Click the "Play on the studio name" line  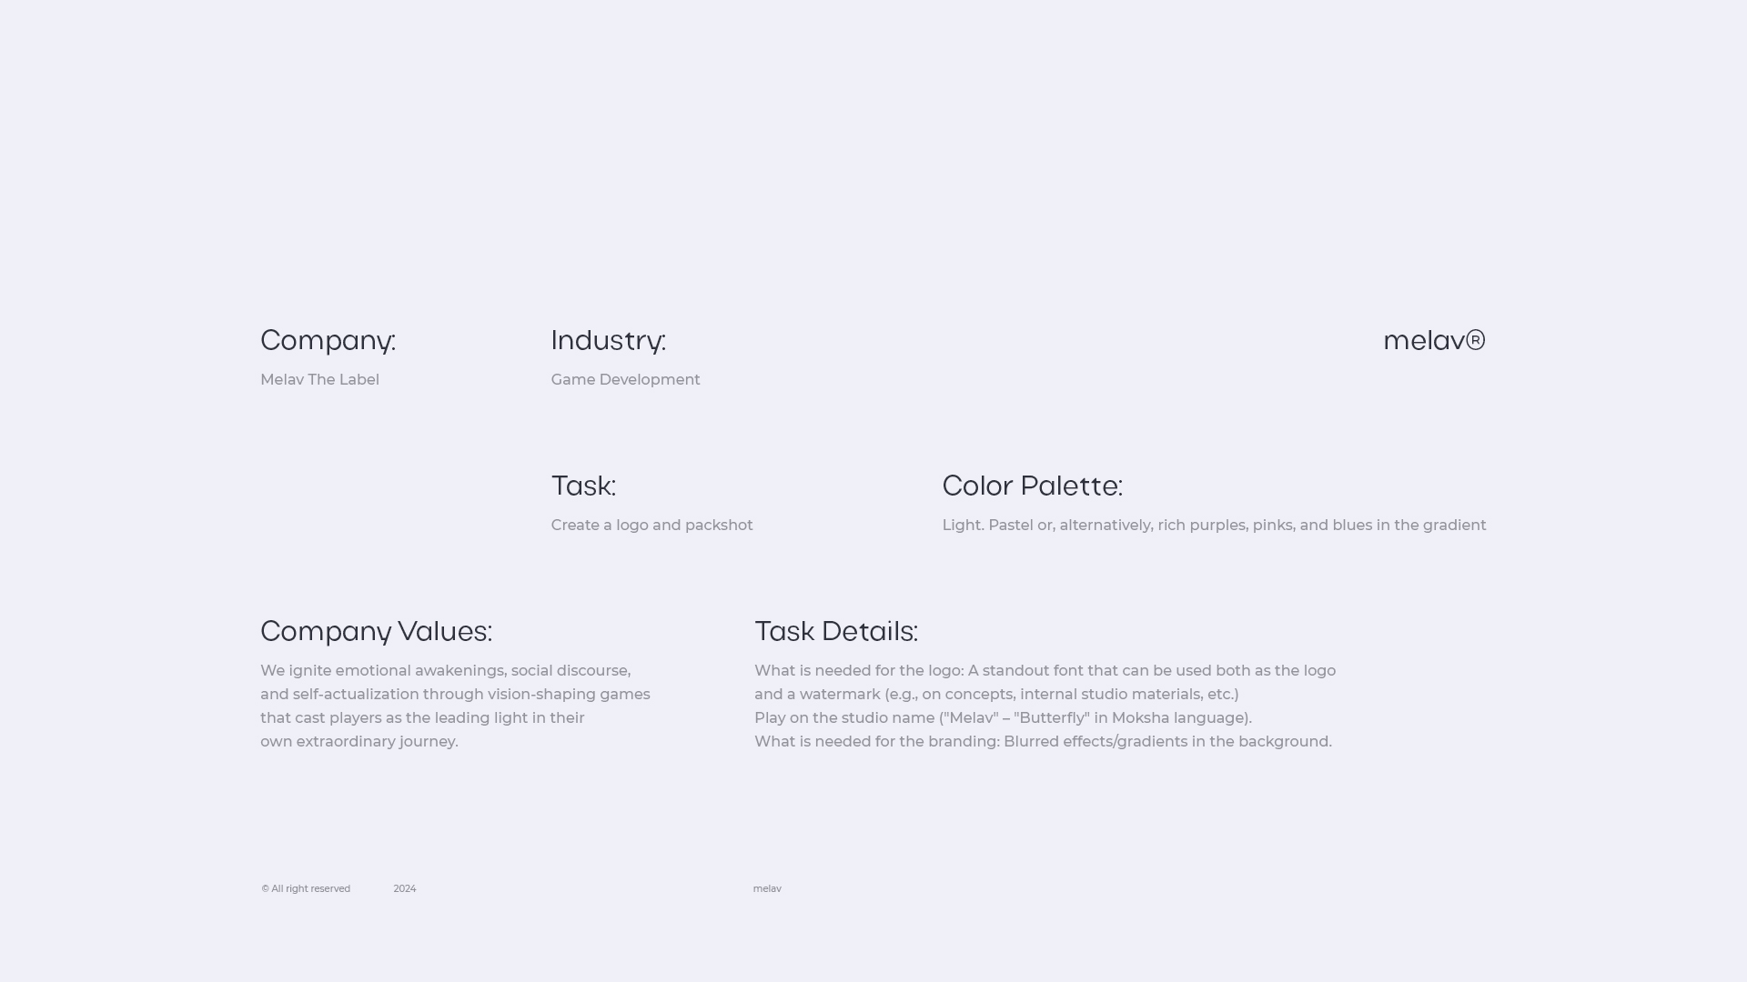[x=1003, y=718]
